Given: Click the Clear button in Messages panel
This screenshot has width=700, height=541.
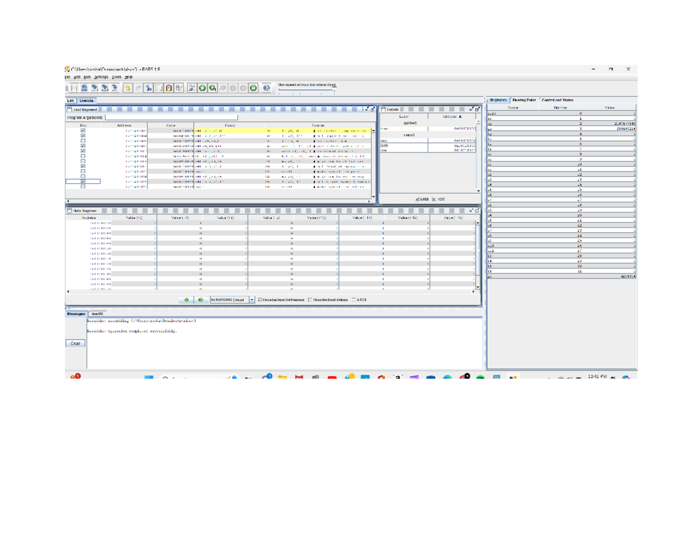Looking at the screenshot, I should [75, 343].
